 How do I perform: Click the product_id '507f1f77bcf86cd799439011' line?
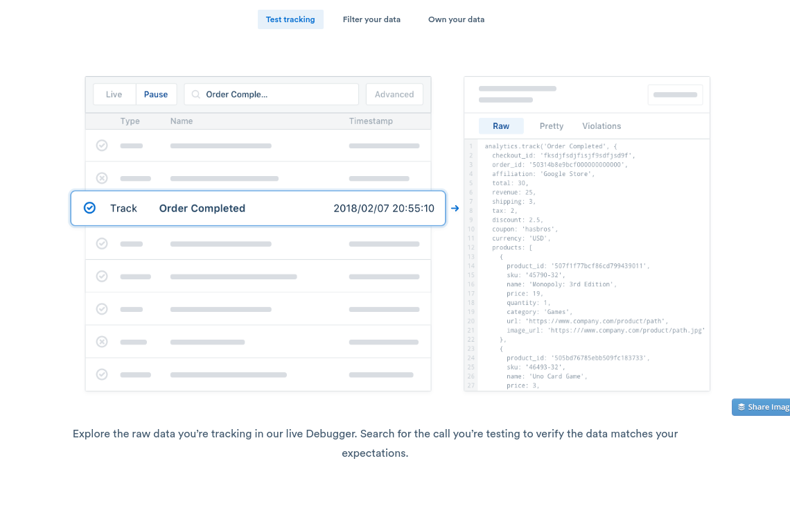pos(578,266)
